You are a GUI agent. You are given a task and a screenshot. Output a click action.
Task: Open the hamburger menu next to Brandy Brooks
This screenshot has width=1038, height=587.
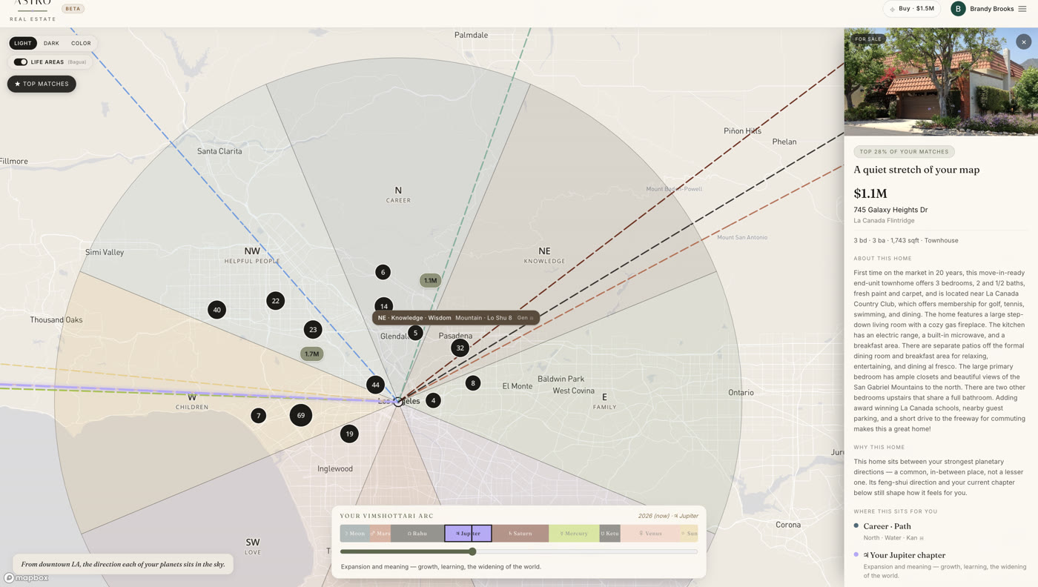point(1022,9)
